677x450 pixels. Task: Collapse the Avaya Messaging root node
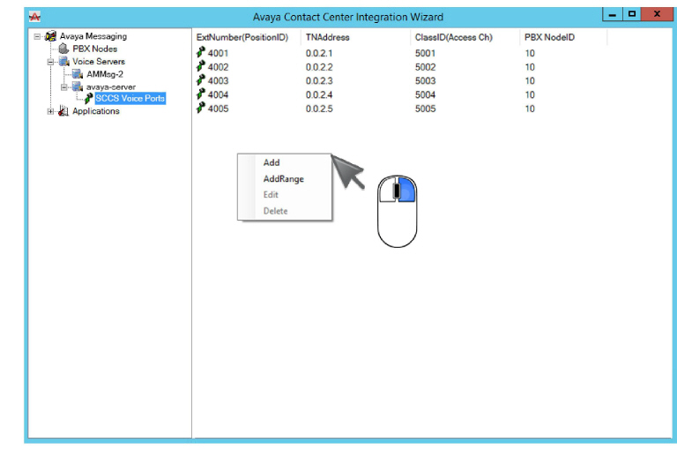(38, 37)
